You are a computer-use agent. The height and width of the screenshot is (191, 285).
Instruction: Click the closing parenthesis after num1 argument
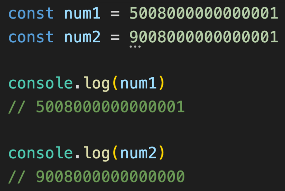[x=161, y=83]
